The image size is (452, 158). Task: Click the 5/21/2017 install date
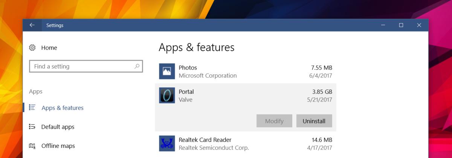pos(319,100)
